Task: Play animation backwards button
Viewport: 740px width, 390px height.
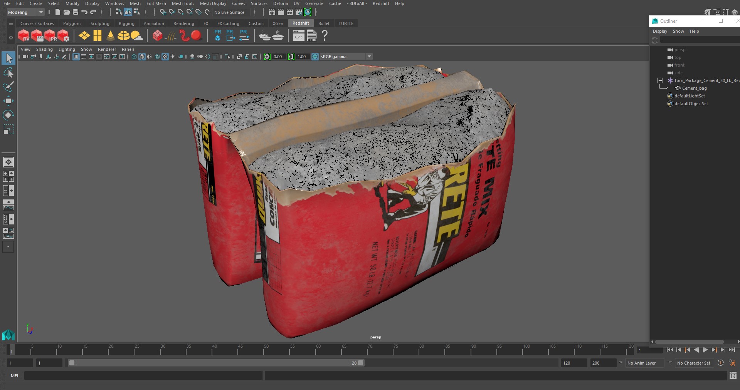Action: pyautogui.click(x=696, y=350)
